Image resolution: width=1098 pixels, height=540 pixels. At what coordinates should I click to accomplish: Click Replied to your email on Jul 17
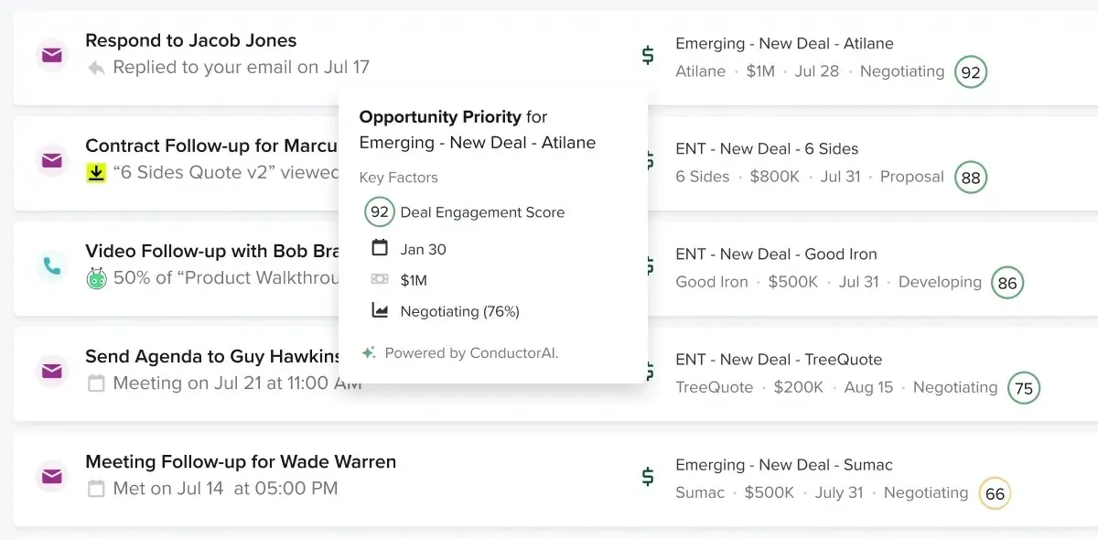coord(242,67)
